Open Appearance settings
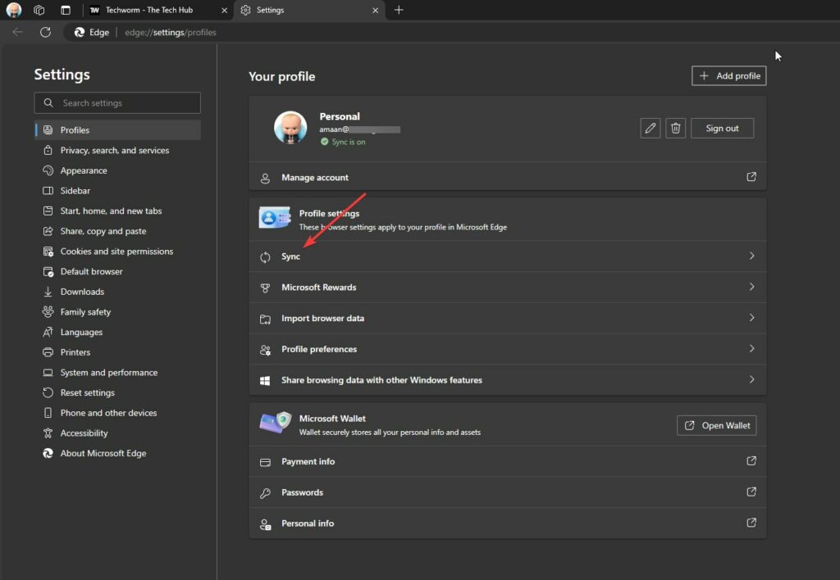This screenshot has width=840, height=580. tap(118, 170)
